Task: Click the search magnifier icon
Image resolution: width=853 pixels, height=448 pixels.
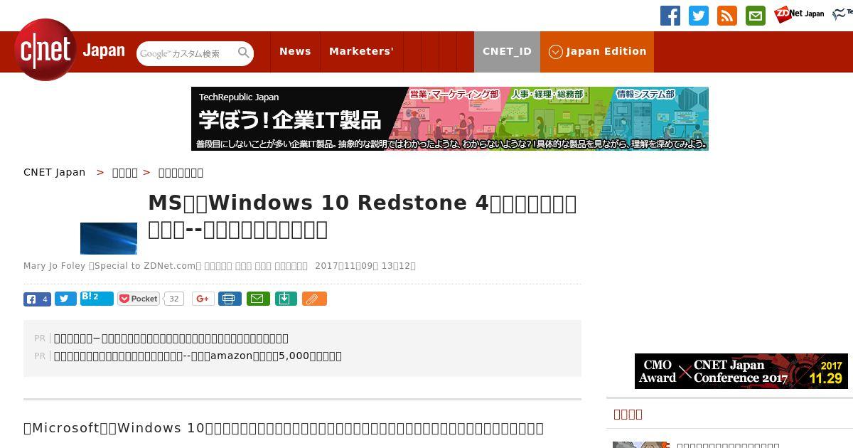Action: (244, 53)
